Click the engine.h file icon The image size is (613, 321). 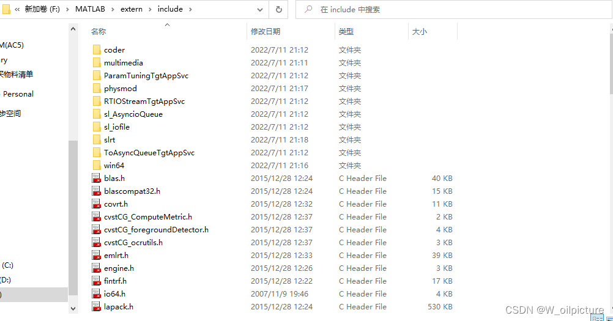coord(96,268)
